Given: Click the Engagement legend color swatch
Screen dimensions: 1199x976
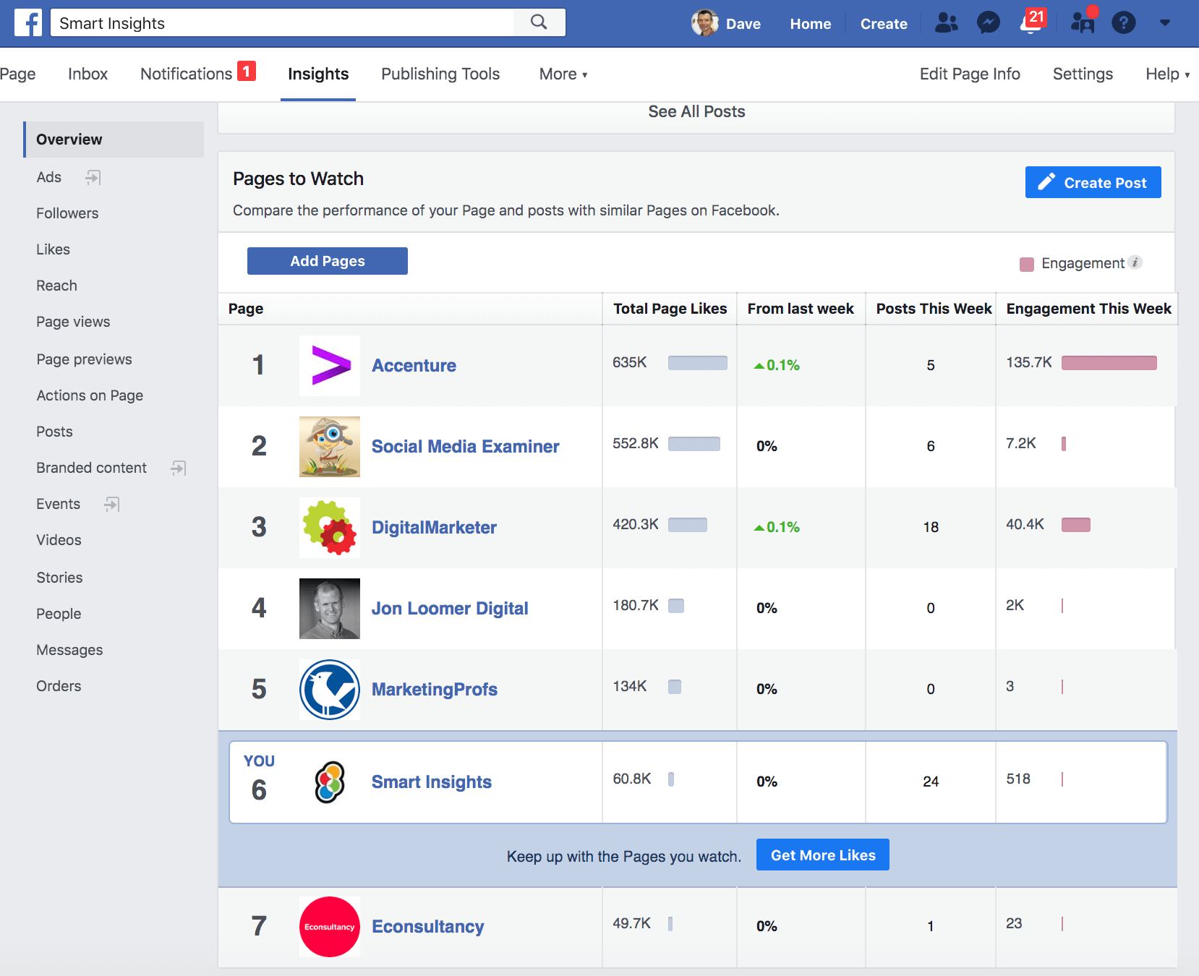Looking at the screenshot, I should 1026,264.
